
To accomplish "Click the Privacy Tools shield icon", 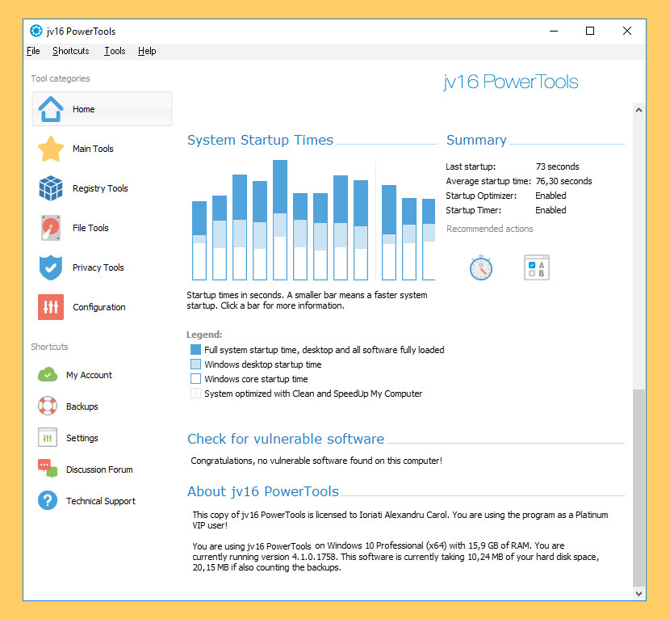I will click(51, 267).
